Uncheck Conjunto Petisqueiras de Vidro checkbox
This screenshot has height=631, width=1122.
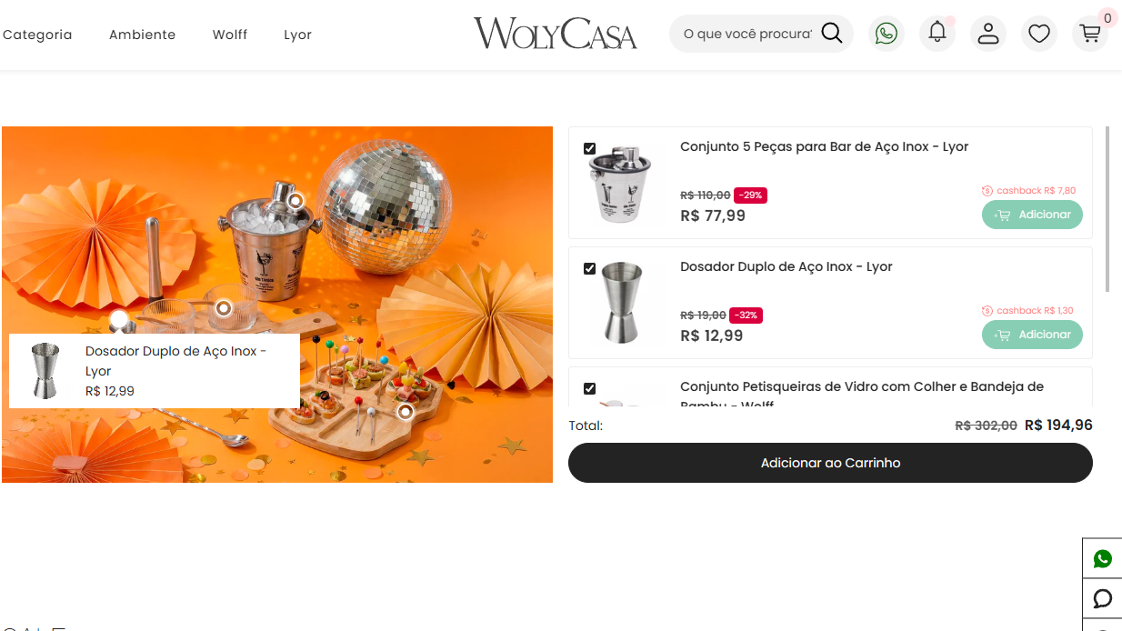pyautogui.click(x=589, y=388)
